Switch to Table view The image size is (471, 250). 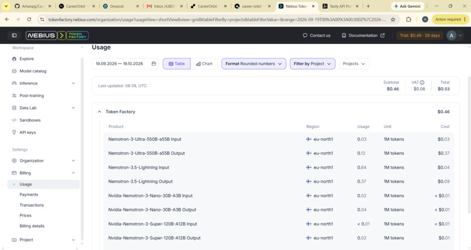pos(176,64)
